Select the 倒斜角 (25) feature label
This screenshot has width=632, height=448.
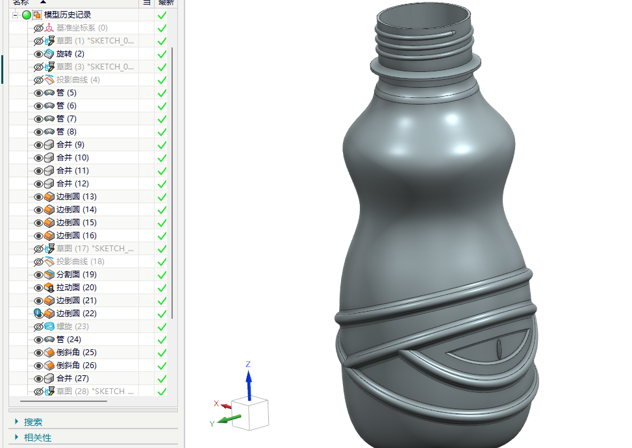(x=77, y=353)
